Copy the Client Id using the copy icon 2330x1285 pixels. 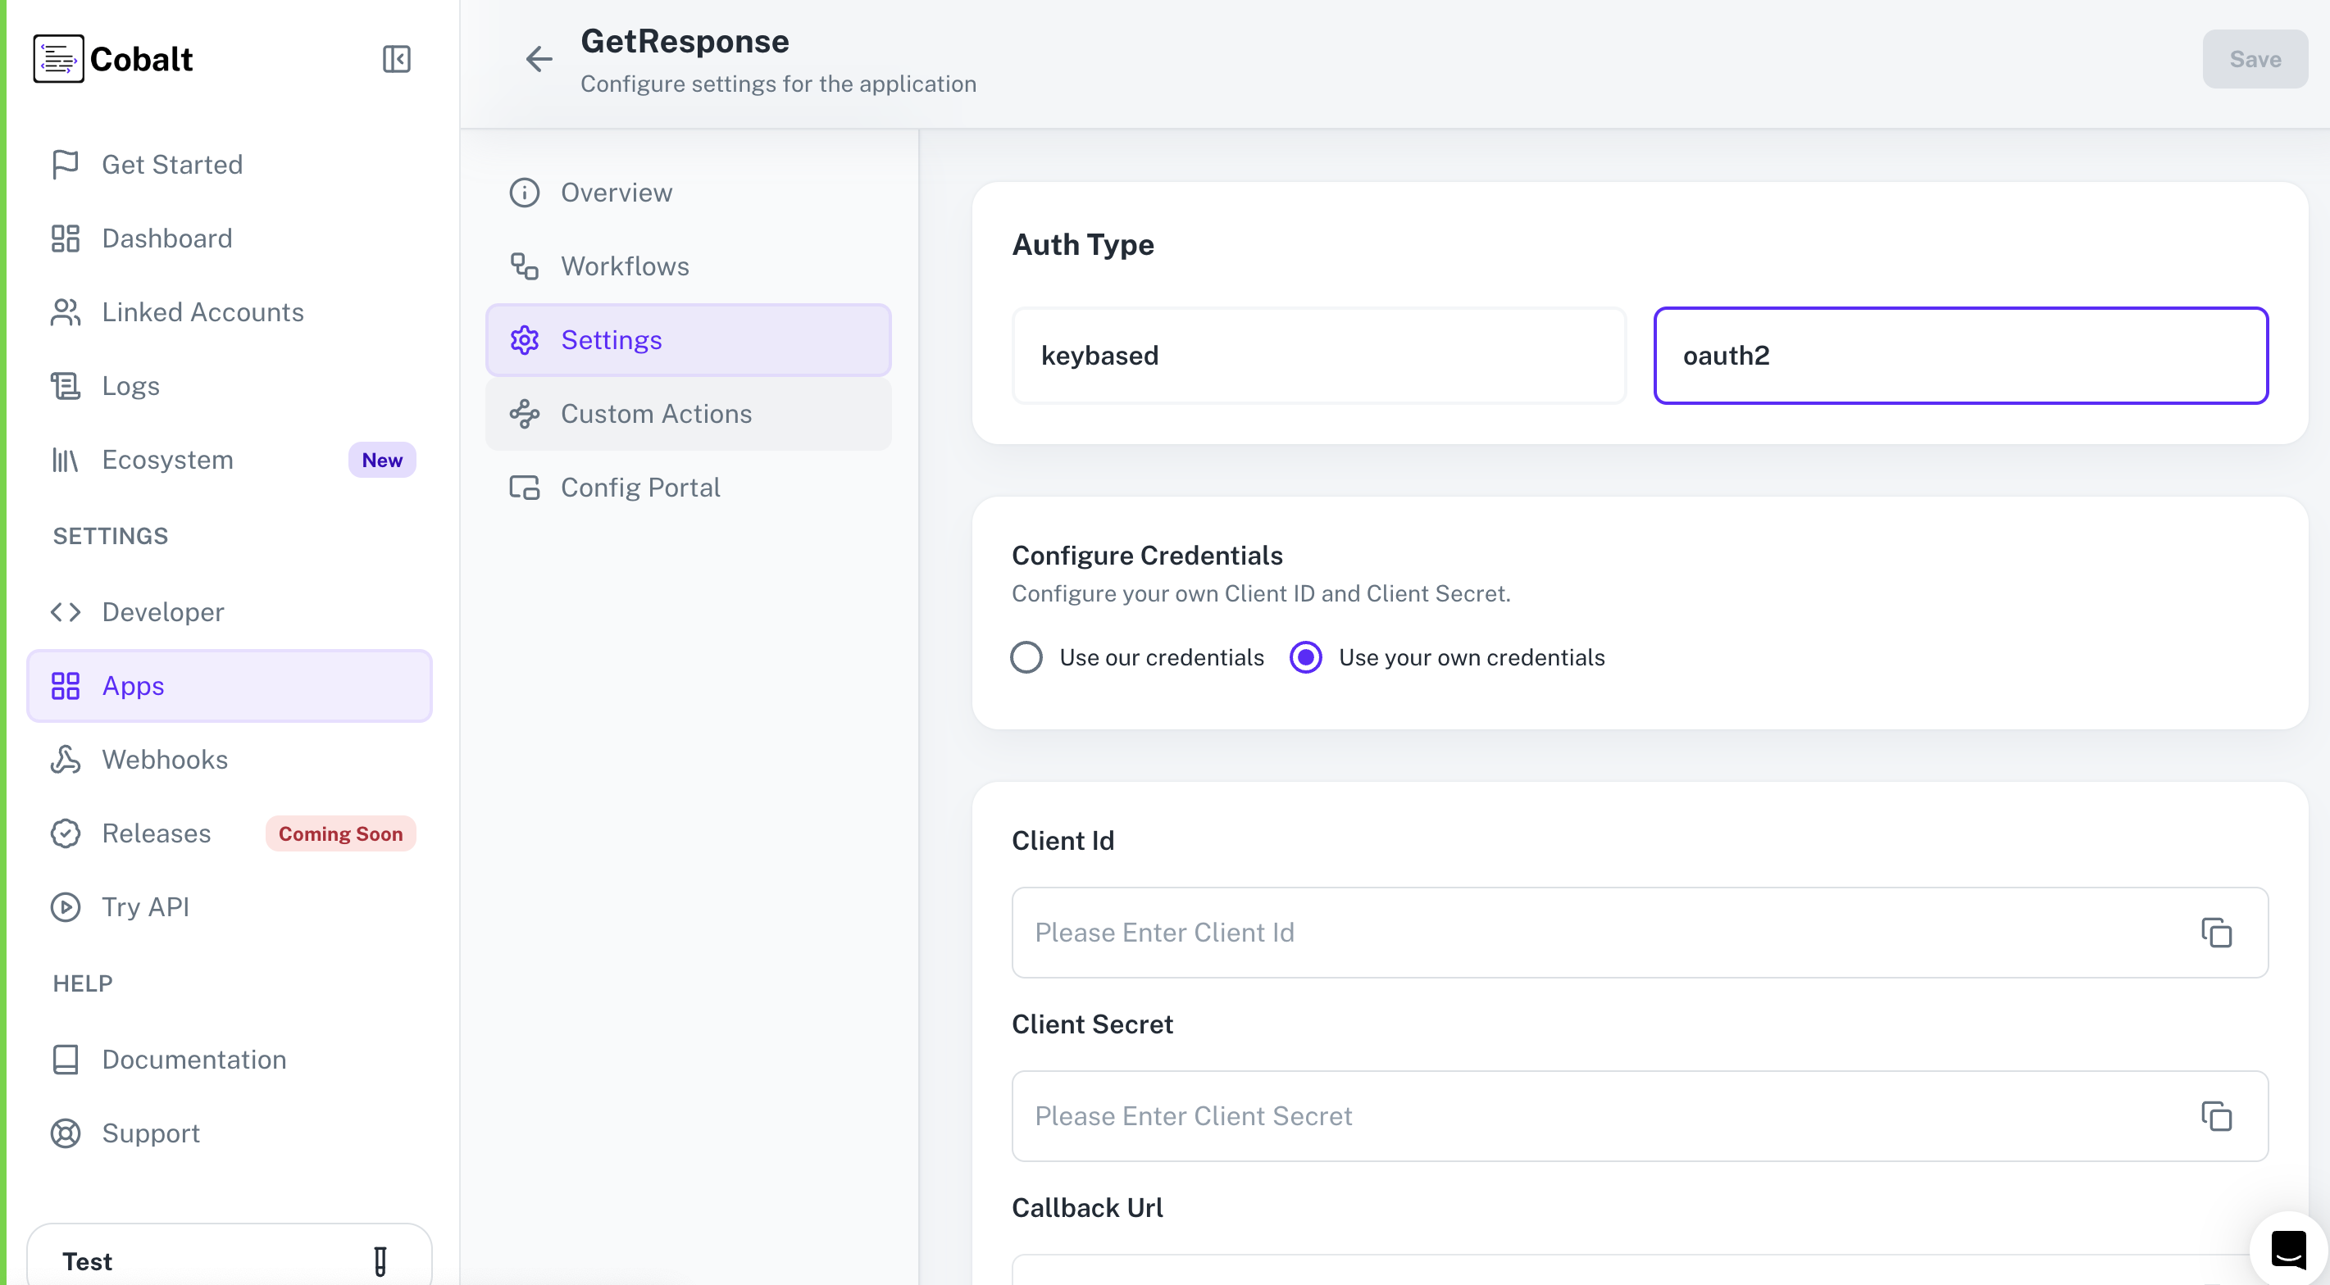(x=2217, y=933)
